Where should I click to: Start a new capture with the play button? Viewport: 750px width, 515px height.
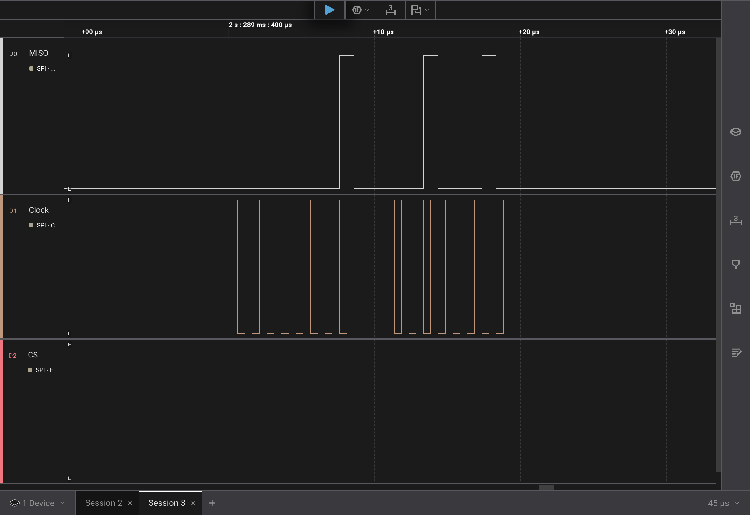pyautogui.click(x=330, y=10)
